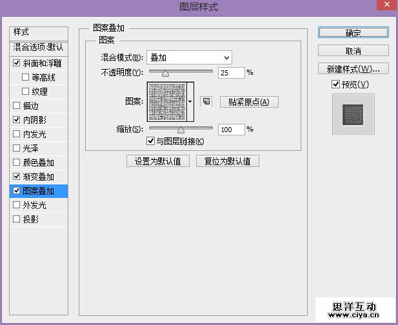Close the 图层样式 dialog

pos(387,5)
